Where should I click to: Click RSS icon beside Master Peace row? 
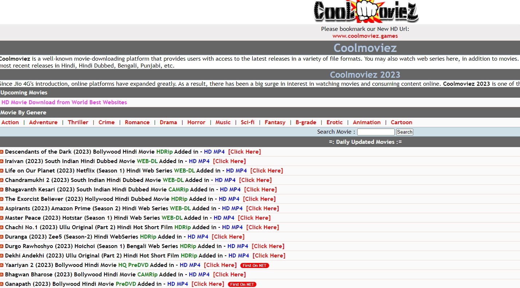[2, 218]
